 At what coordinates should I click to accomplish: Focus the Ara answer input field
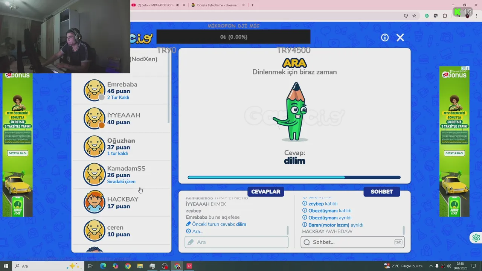pos(236,242)
